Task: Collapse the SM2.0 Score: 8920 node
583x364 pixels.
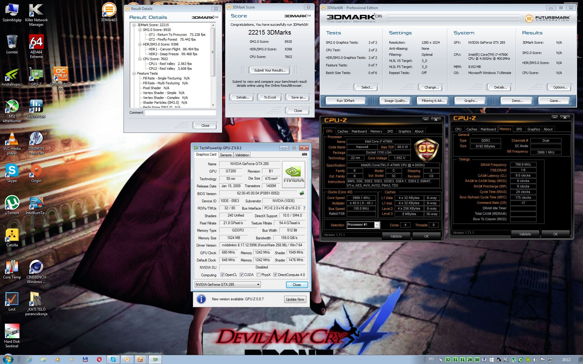Action: (140, 30)
